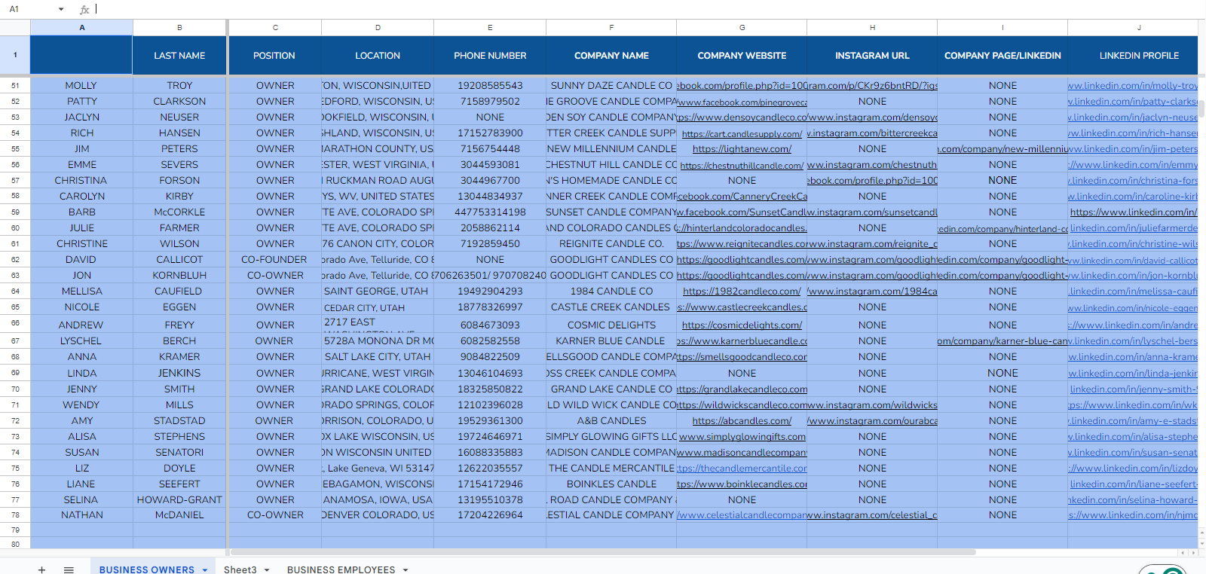This screenshot has width=1206, height=574.
Task: Open Wendy Mills' Instagram URL link
Action: (872, 405)
